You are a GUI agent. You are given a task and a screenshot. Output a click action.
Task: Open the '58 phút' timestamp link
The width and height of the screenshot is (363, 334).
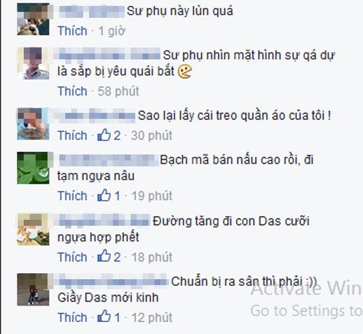[118, 91]
